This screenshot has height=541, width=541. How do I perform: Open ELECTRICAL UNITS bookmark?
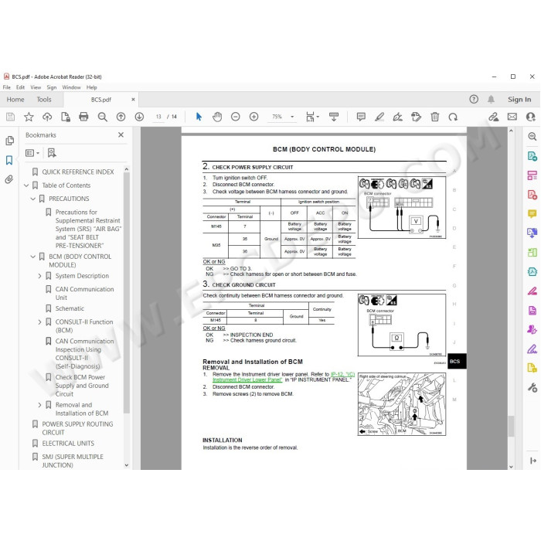coord(68,444)
